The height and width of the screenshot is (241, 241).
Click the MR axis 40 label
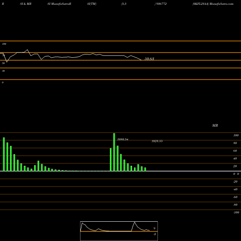point(235,159)
